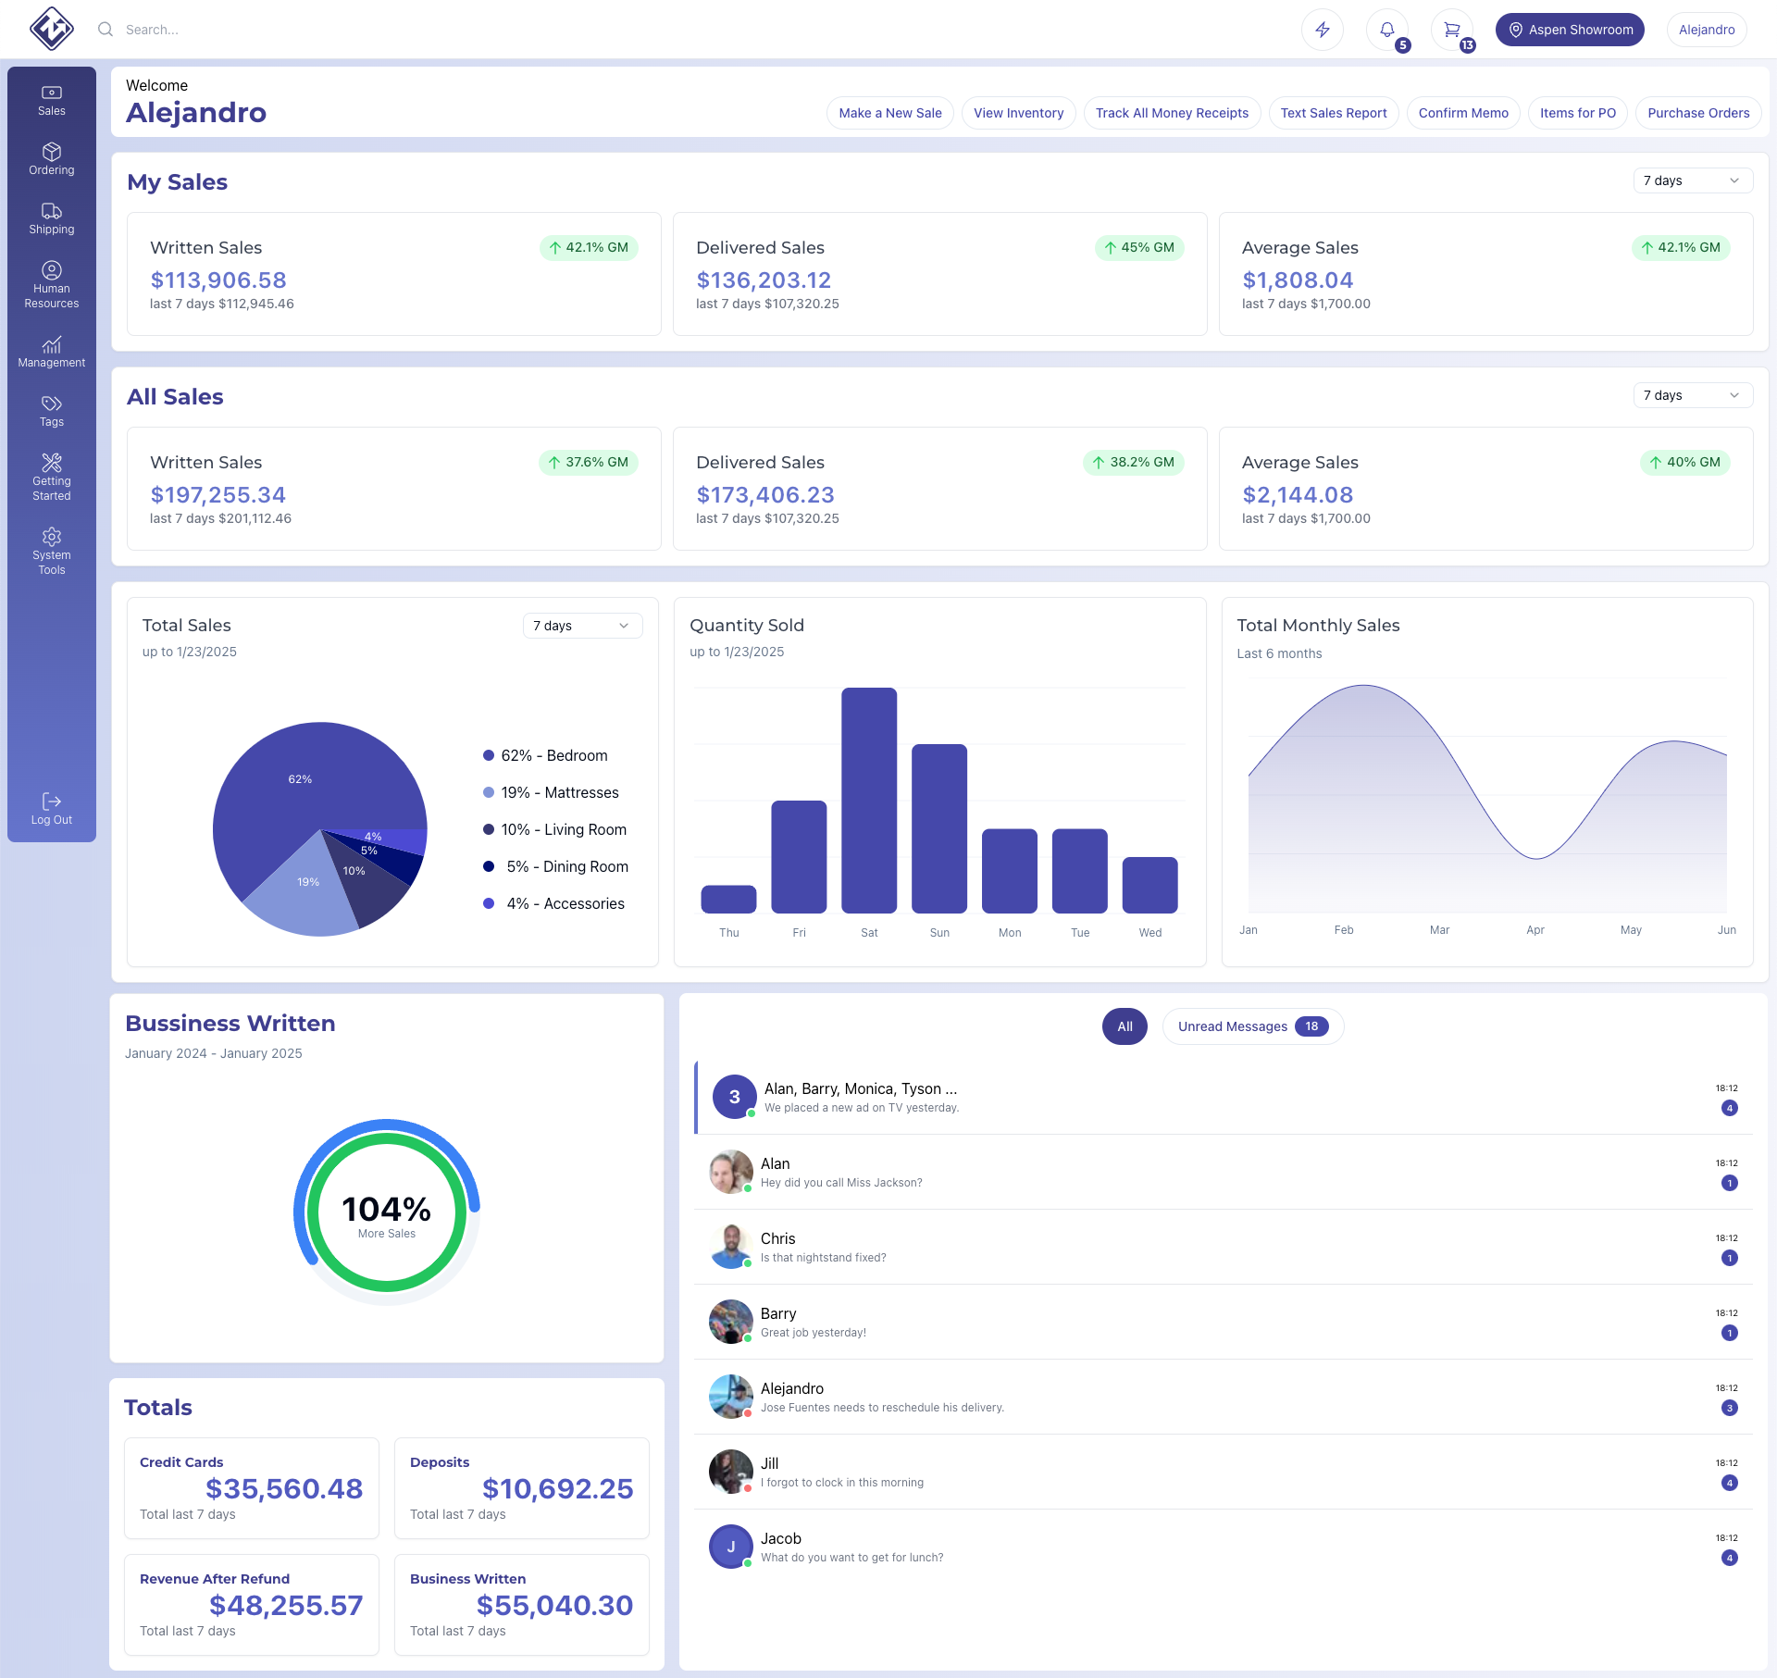Select the All messages tab
This screenshot has height=1678, width=1777.
tap(1125, 1026)
